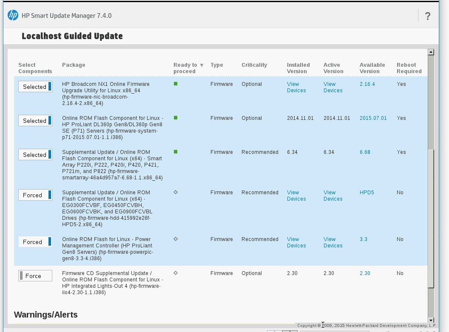Open the help question mark icon
This screenshot has height=332, width=449.
click(x=427, y=16)
